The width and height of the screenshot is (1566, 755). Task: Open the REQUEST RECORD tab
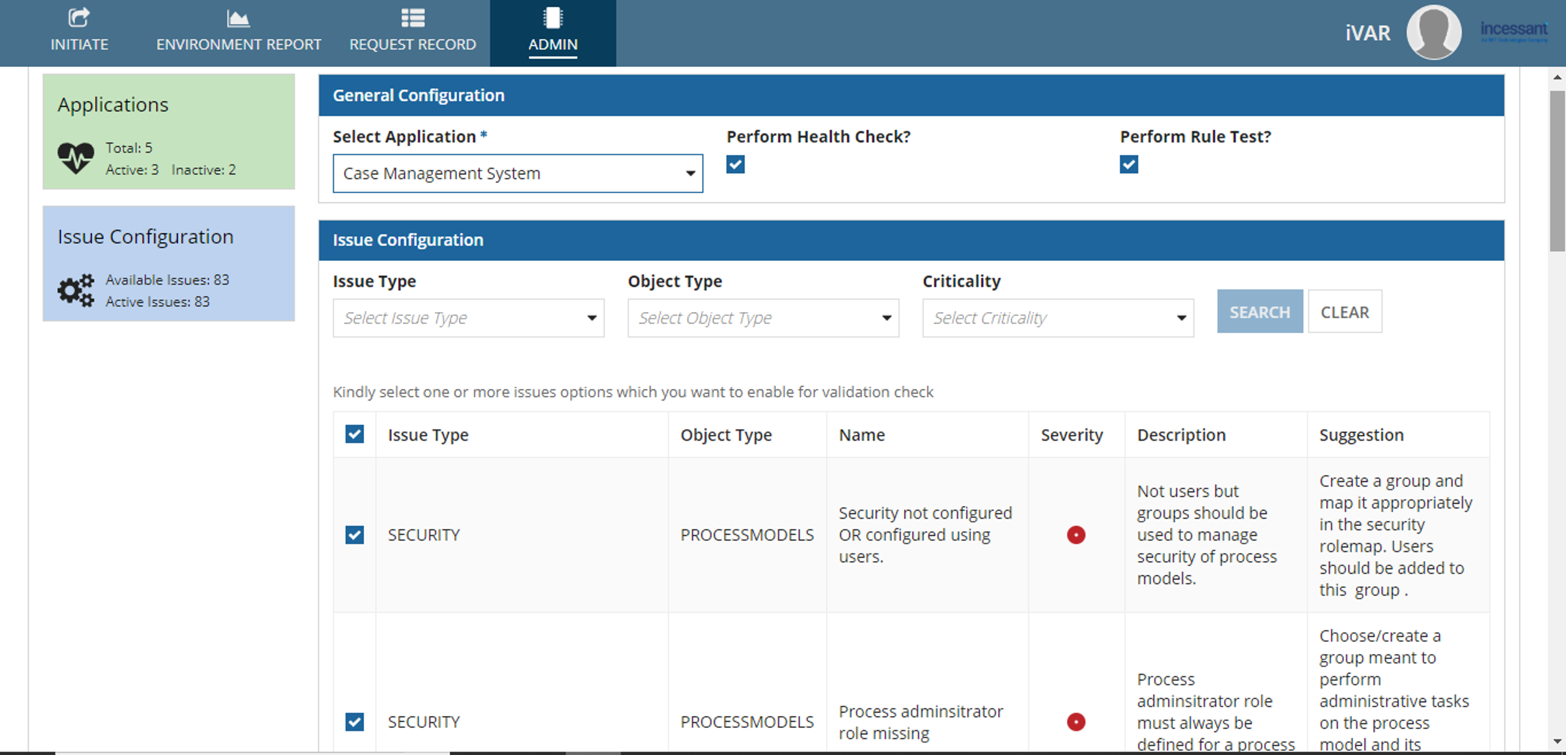click(413, 33)
